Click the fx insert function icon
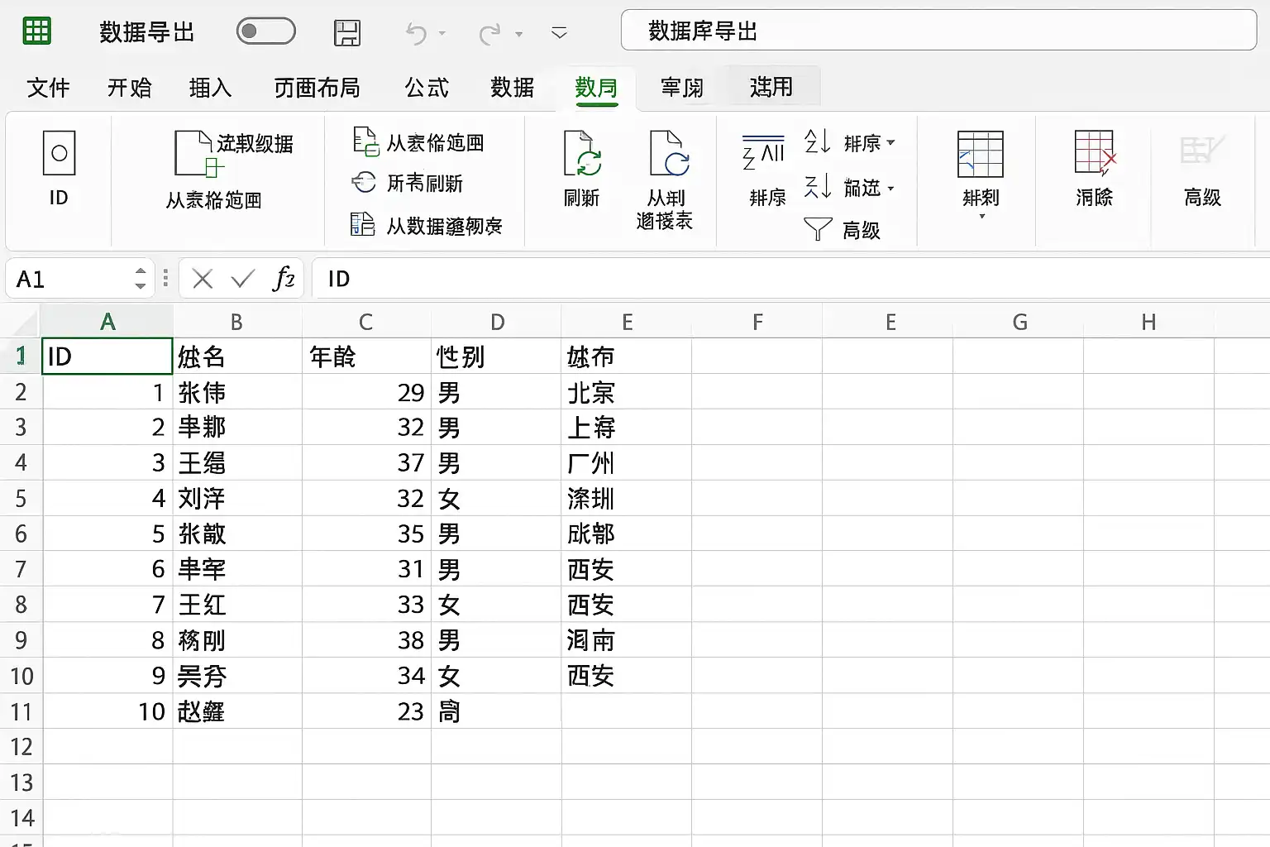This screenshot has height=847, width=1270. coord(283,279)
